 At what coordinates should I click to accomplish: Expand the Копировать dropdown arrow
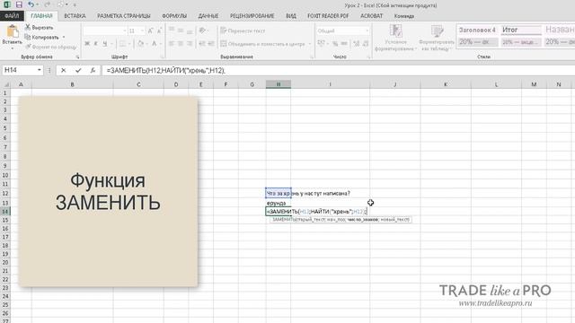pyautogui.click(x=64, y=38)
